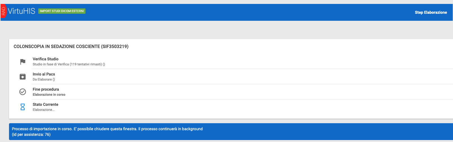The image size is (453, 142).
Task: Select the Fine procedura step title
Action: click(x=46, y=89)
